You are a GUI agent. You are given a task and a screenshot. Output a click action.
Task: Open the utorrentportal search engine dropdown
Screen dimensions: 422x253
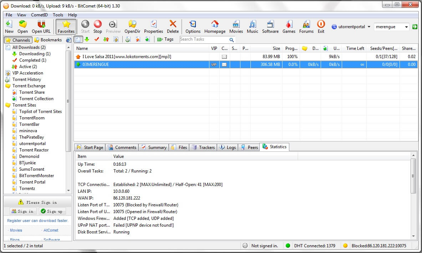pyautogui.click(x=369, y=27)
